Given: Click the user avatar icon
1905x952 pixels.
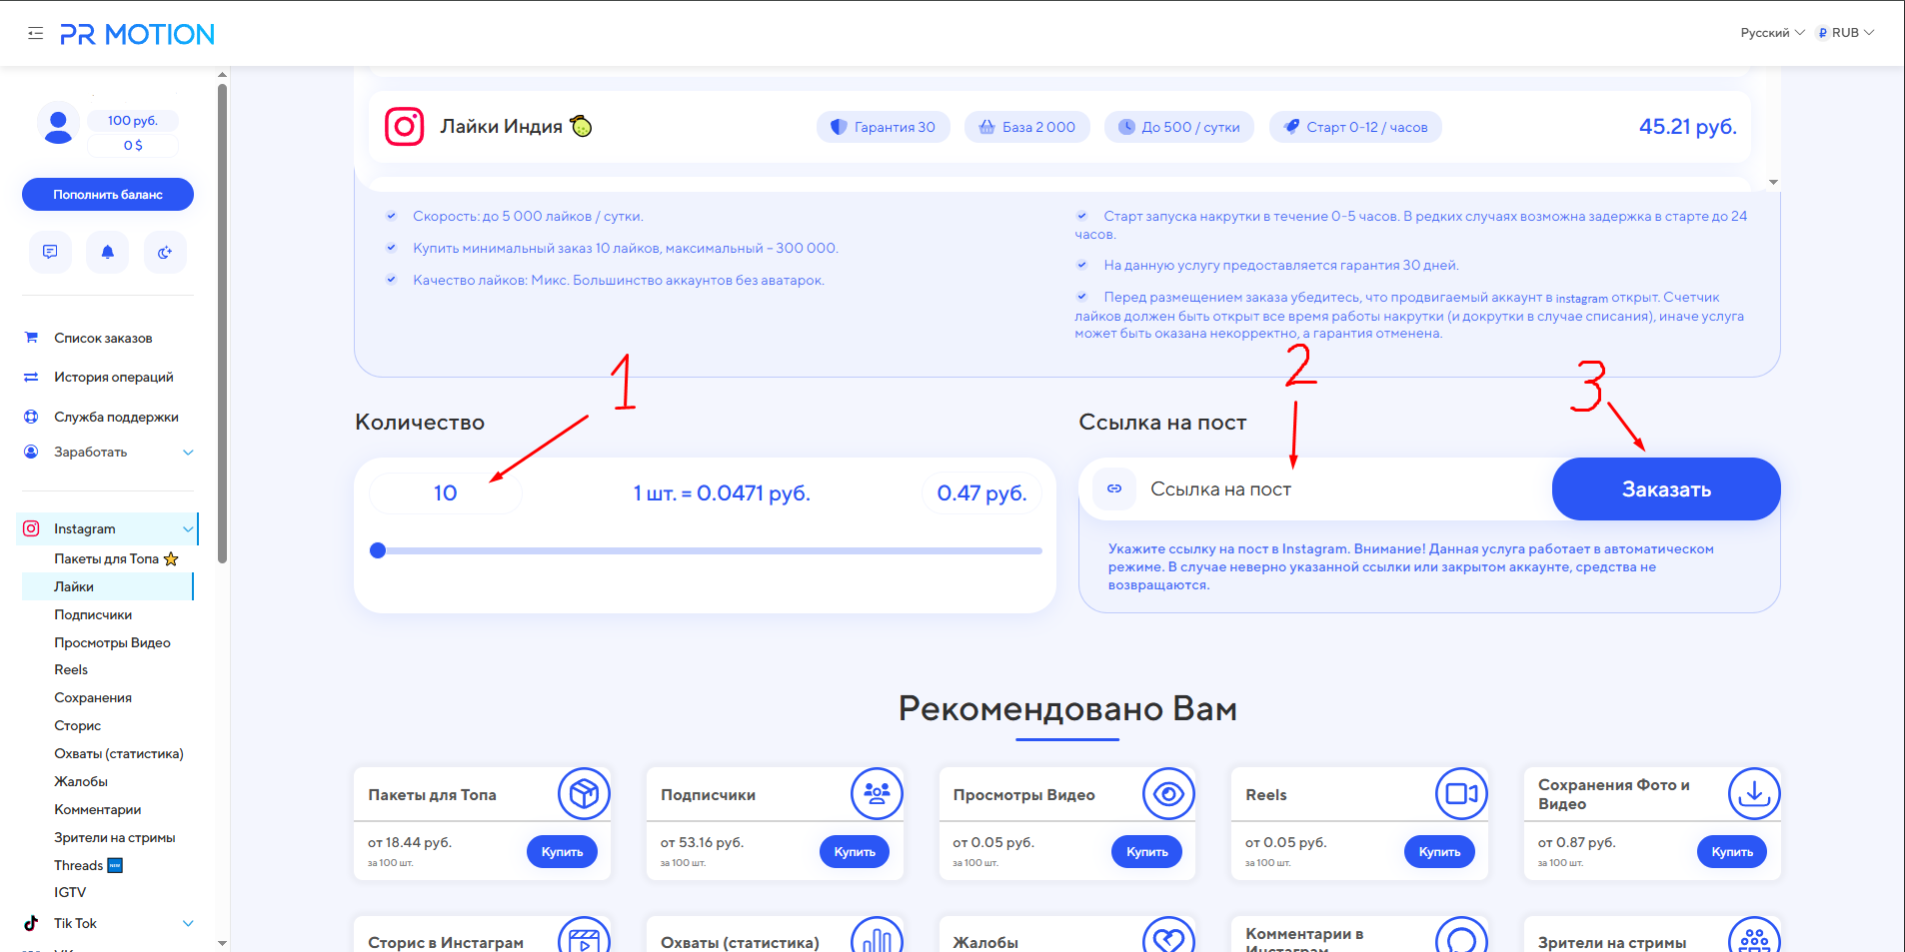Looking at the screenshot, I should (58, 124).
